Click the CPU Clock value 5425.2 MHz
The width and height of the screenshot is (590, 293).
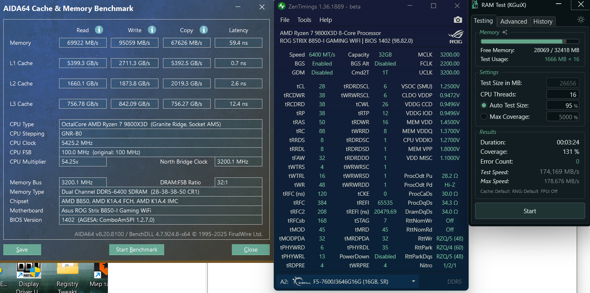pos(161,143)
